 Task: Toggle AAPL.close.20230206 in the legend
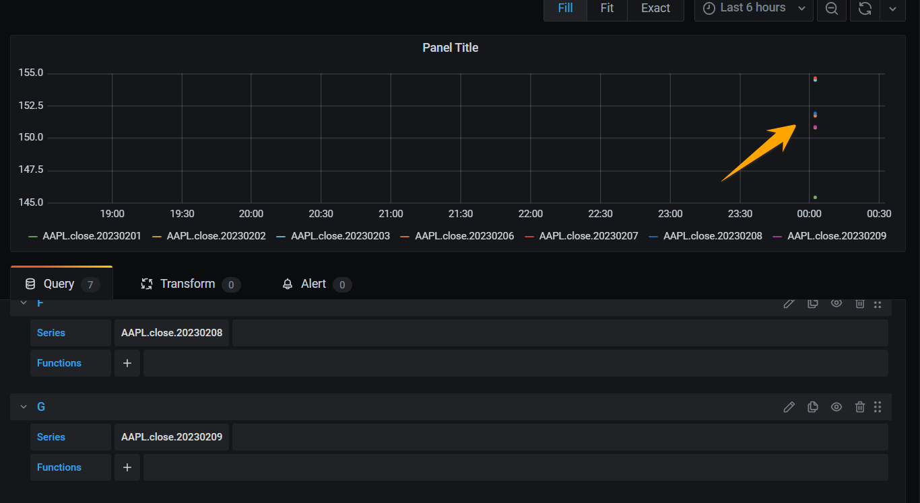(465, 236)
